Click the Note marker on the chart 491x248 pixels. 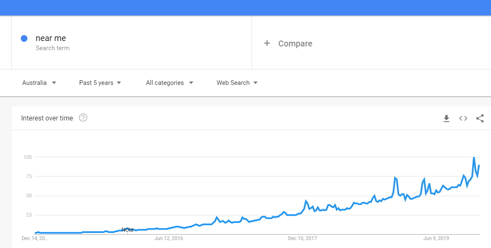click(127, 230)
